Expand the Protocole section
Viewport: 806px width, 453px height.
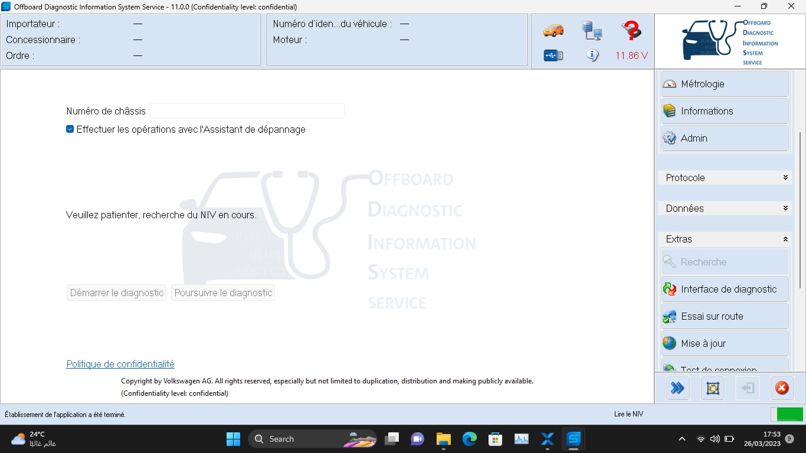(725, 178)
